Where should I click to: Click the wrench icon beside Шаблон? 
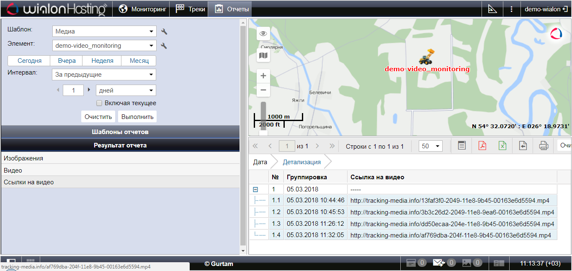coord(164,31)
